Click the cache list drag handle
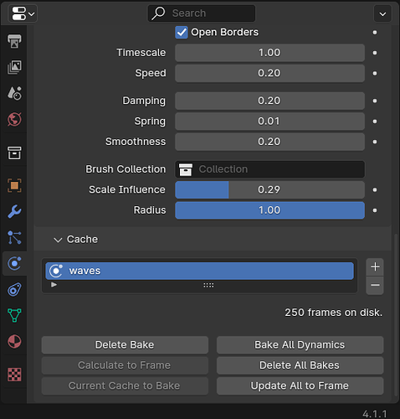 (208, 285)
